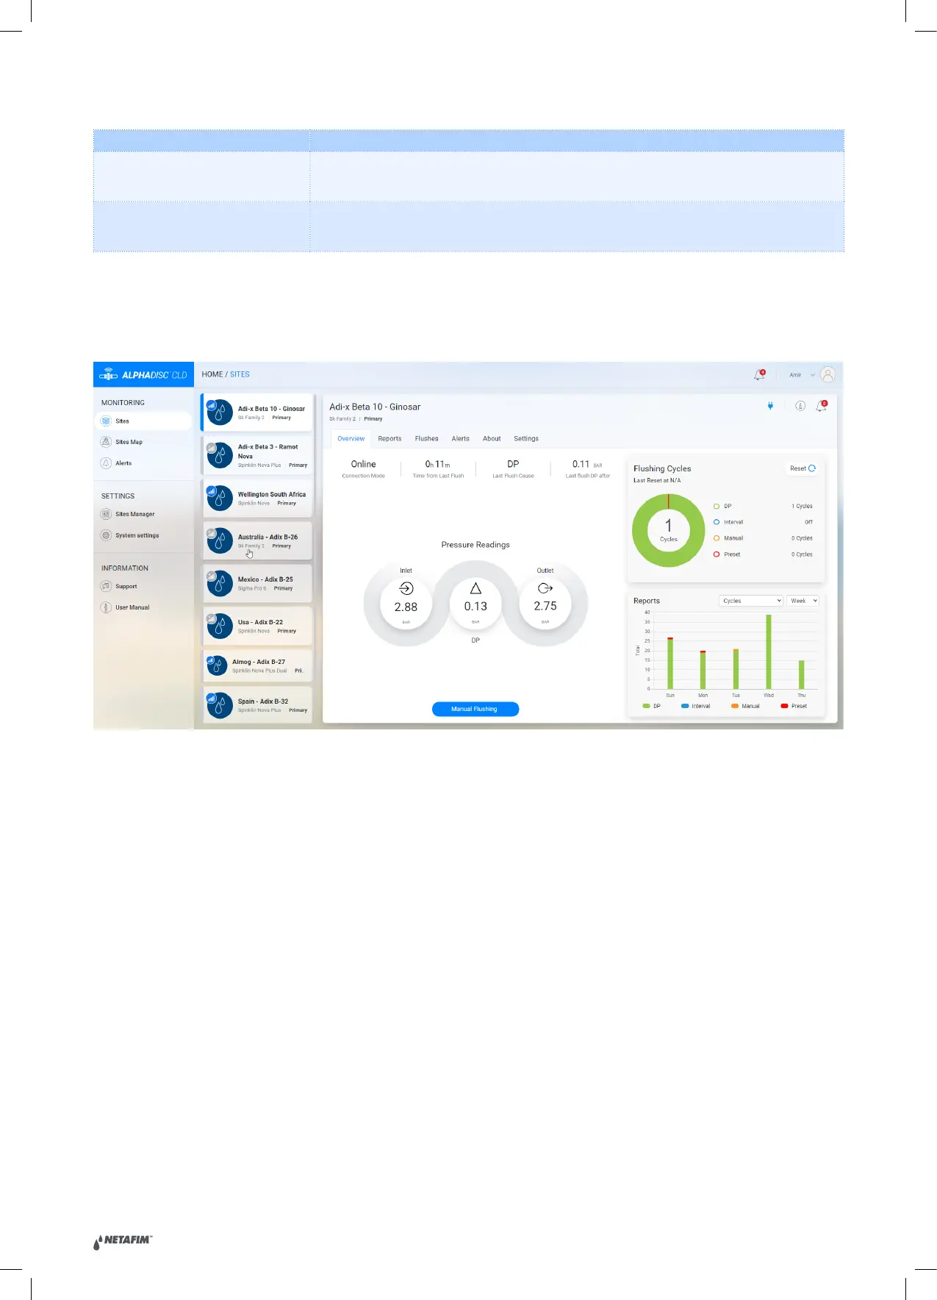Select the Australia - Adix B-26 site

click(x=256, y=540)
